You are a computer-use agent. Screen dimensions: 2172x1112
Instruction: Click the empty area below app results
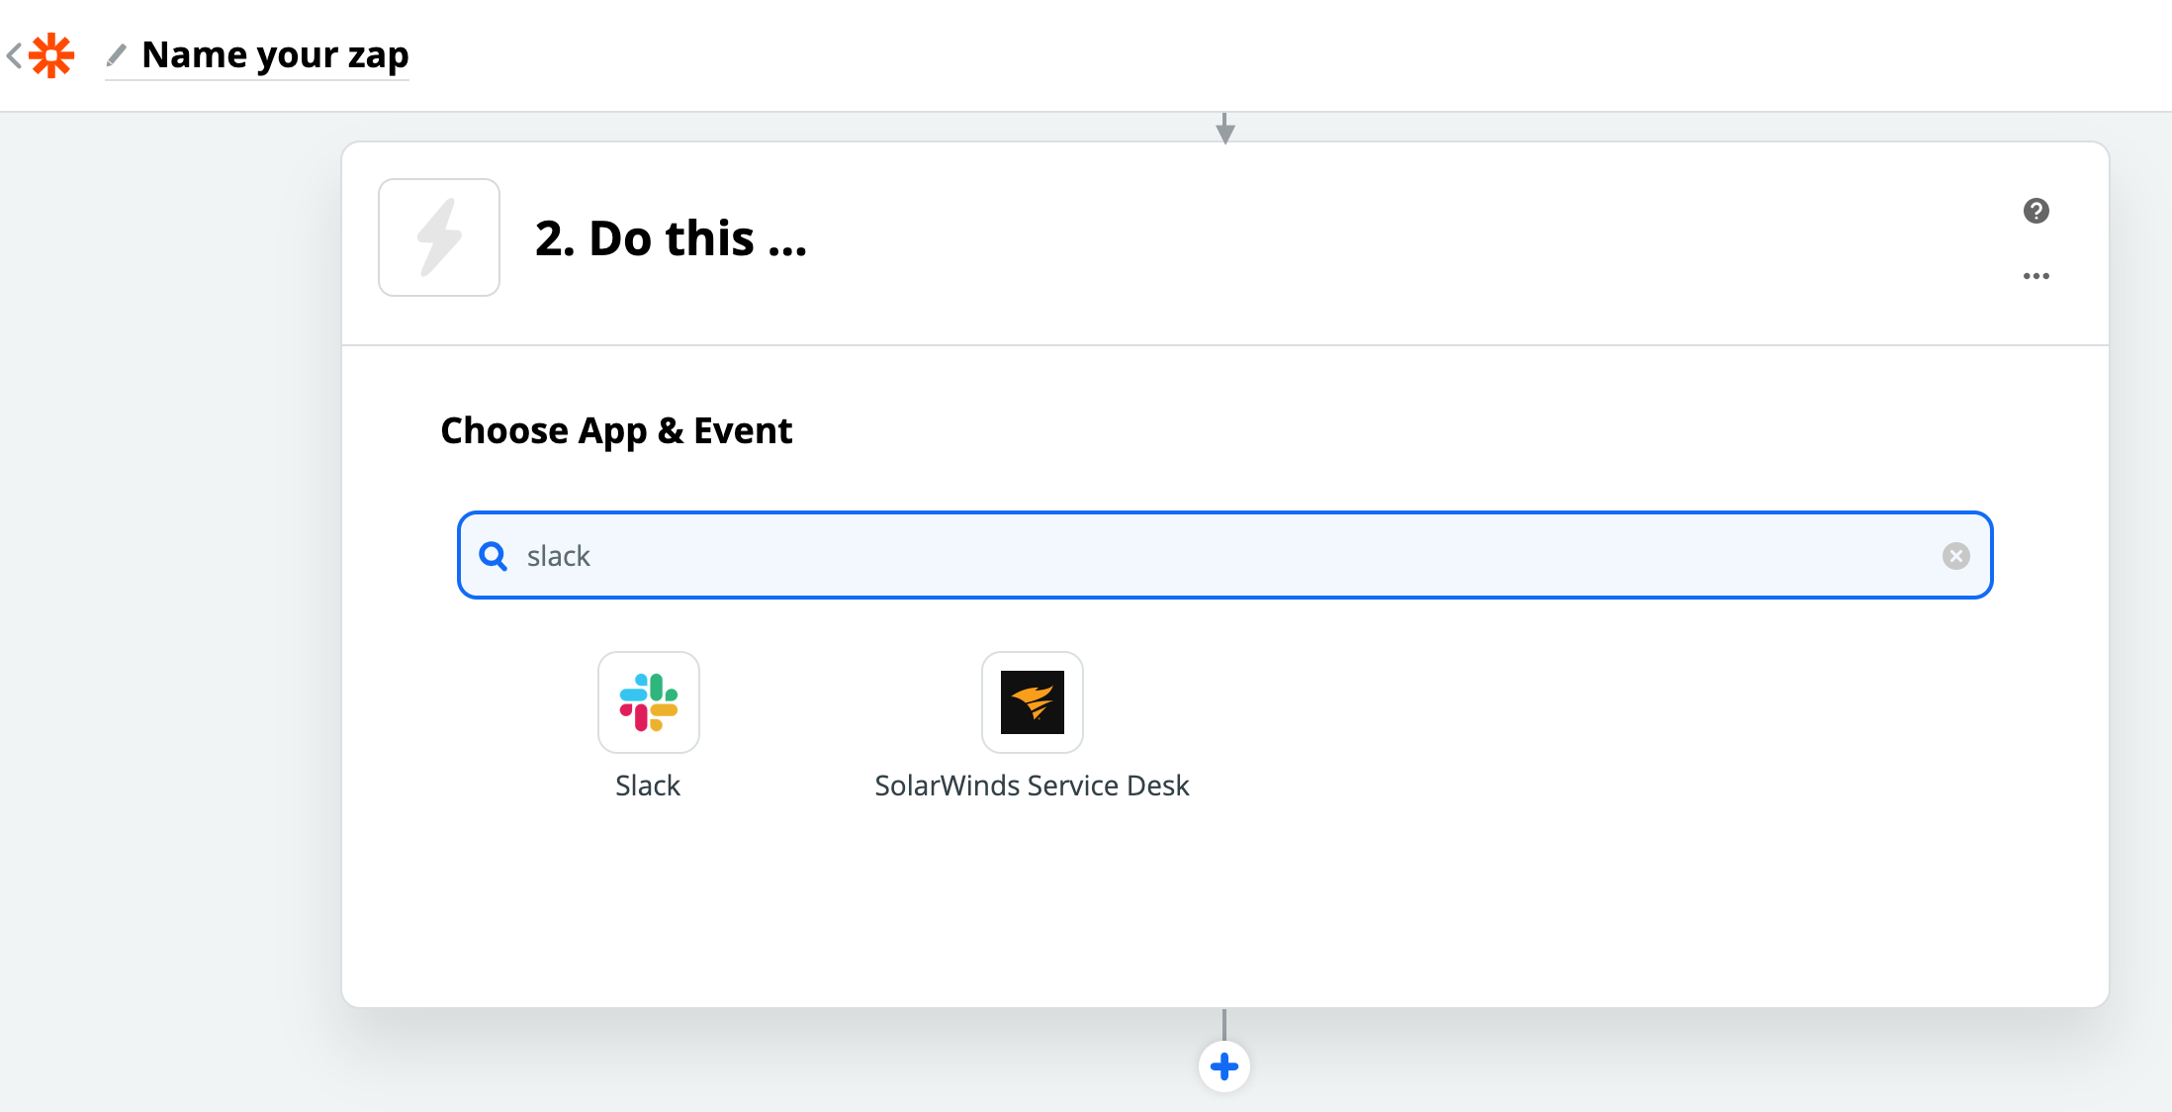1224,910
